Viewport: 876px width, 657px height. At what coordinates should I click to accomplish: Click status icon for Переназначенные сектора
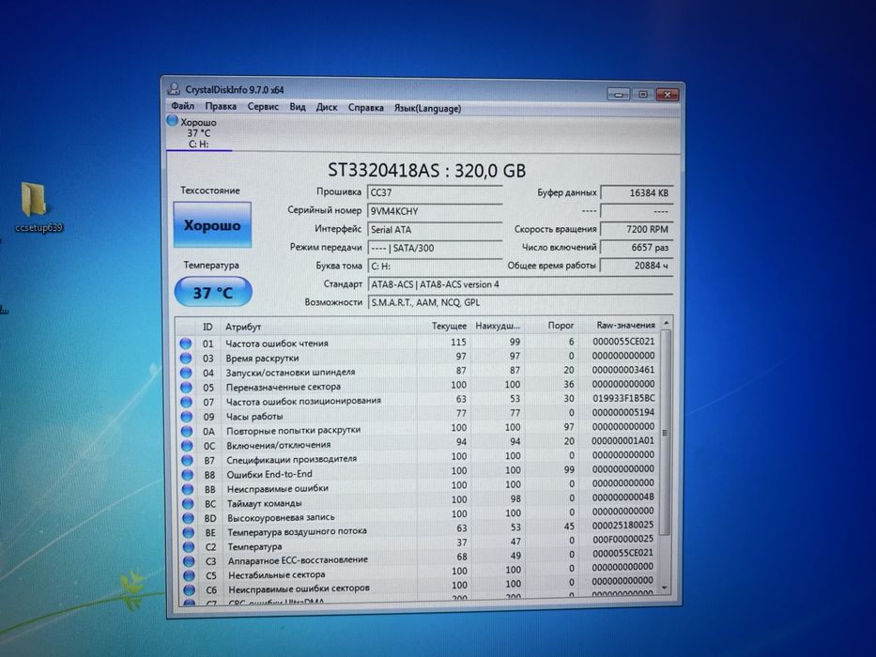tap(187, 387)
